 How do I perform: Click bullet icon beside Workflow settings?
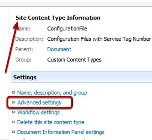13,112
